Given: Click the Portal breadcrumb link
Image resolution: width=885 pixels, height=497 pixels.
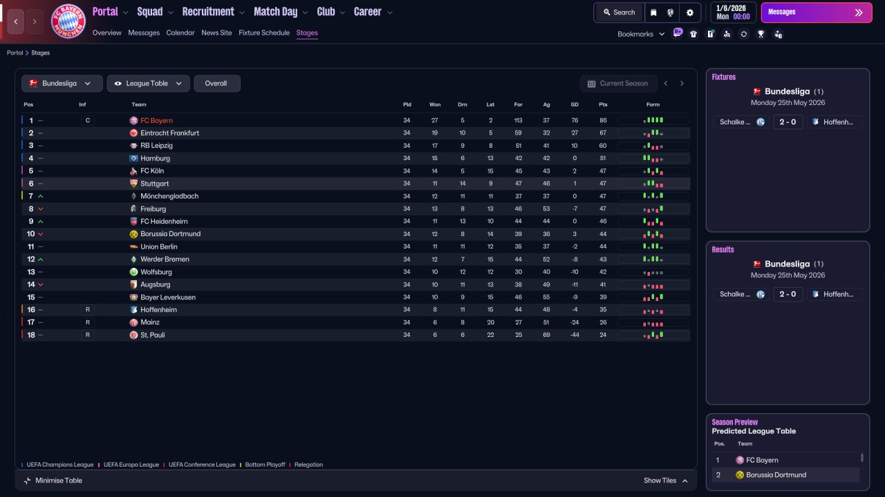Looking at the screenshot, I should coord(15,52).
